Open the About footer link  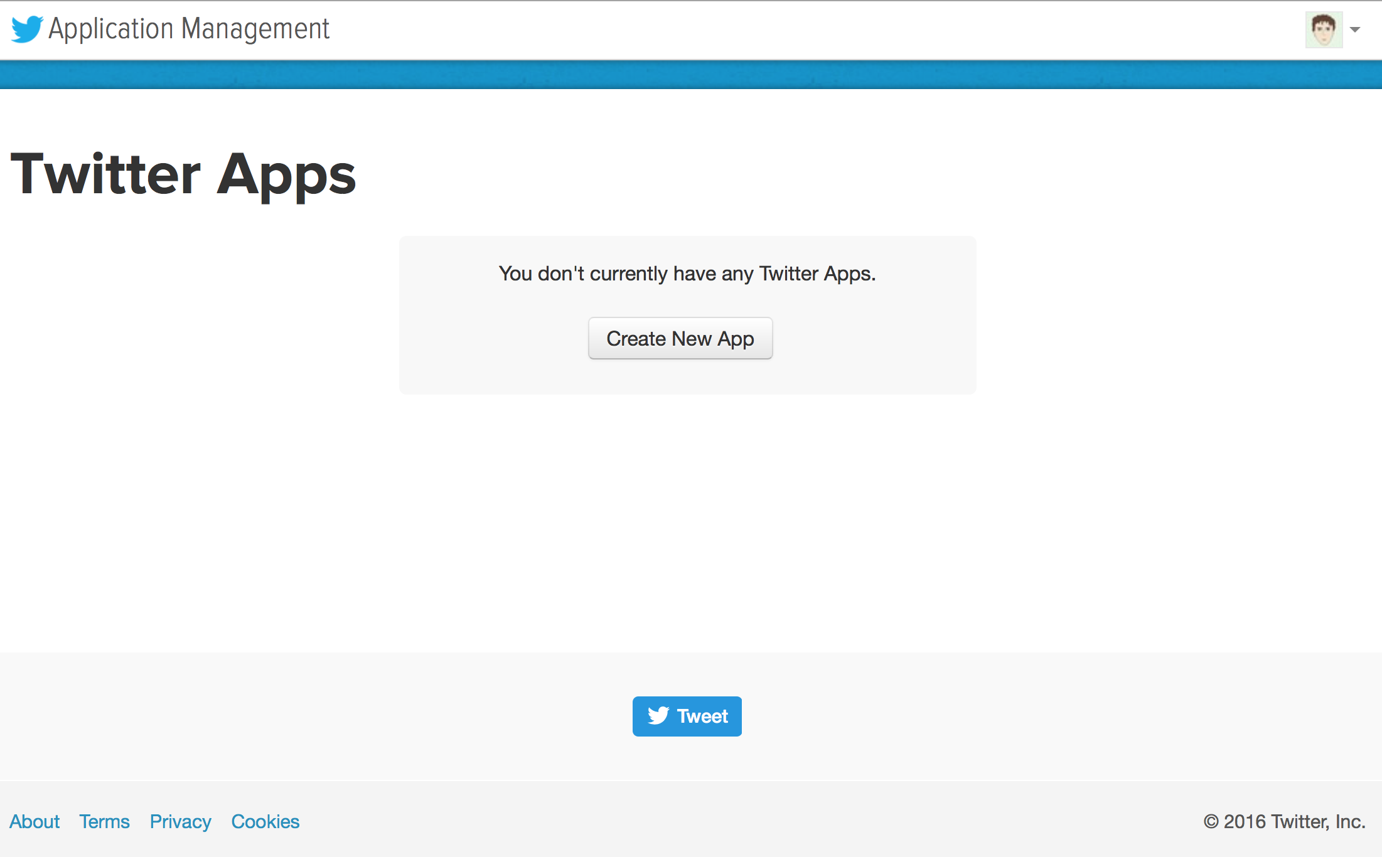35,821
